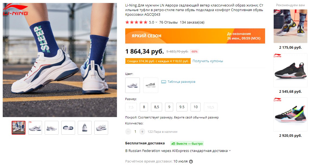Show the shoe sole thumbnail image
The height and width of the screenshot is (166, 309).
tap(68, 128)
